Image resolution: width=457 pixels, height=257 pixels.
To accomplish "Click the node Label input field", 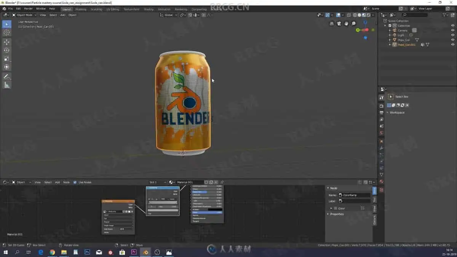I will 354,201.
